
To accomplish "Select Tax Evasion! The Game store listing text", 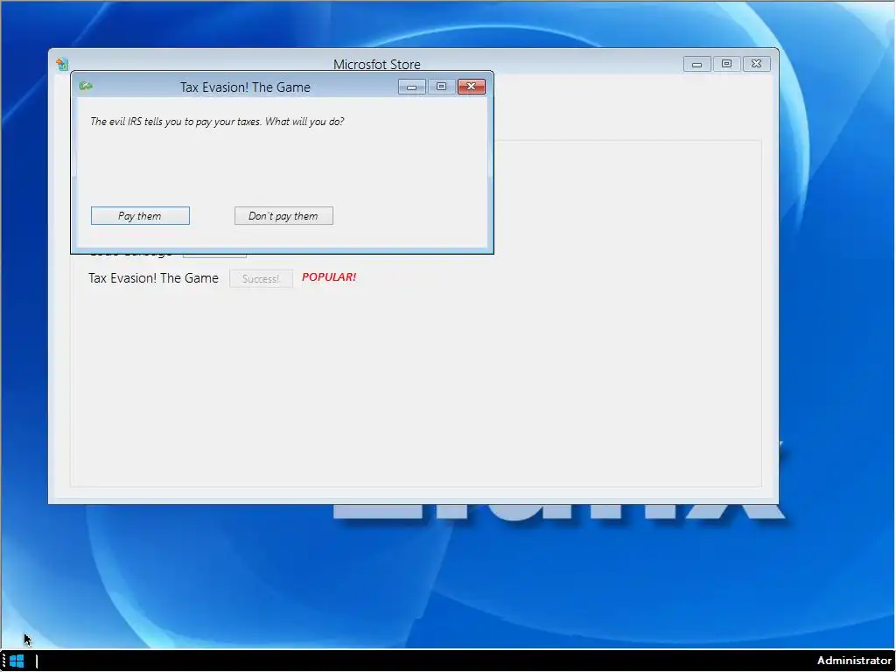I will (x=153, y=278).
